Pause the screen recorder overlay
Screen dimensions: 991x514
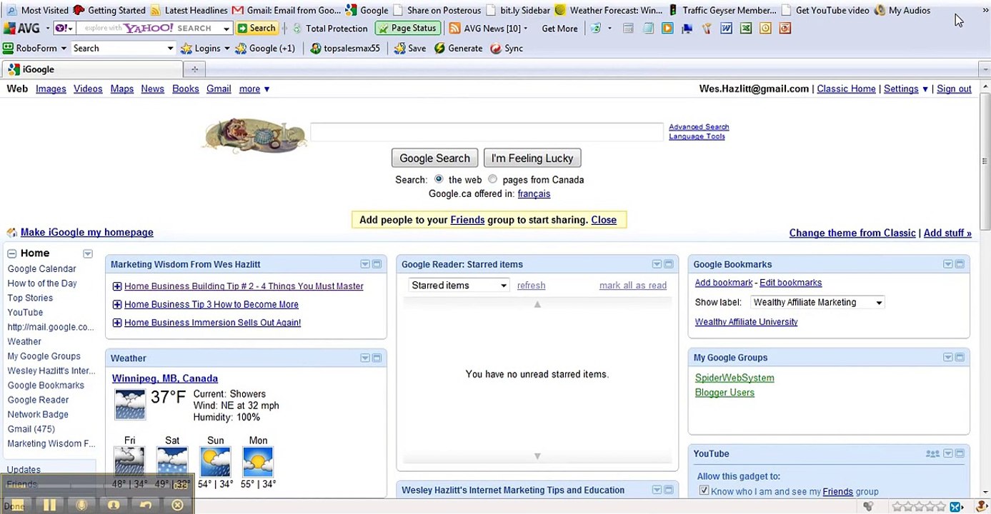point(49,505)
